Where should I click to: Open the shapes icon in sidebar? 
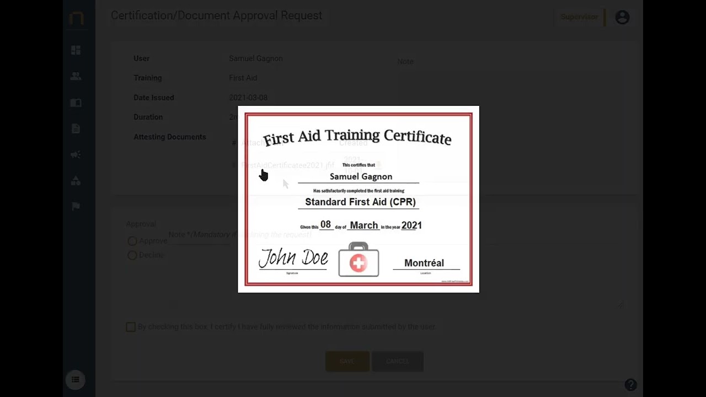(x=76, y=180)
